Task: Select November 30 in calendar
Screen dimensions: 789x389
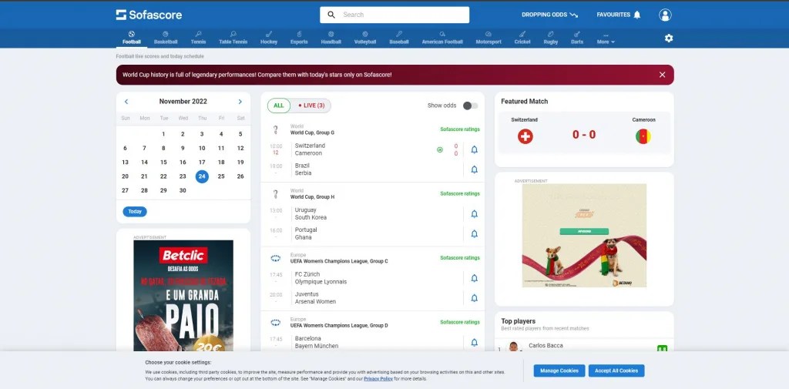Action: pos(183,190)
